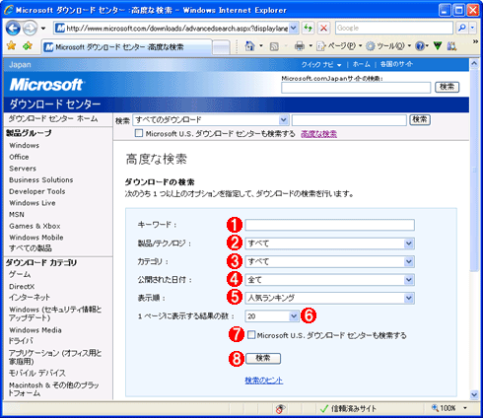Open a new blank browser tab
The image size is (483, 418).
[x=221, y=47]
